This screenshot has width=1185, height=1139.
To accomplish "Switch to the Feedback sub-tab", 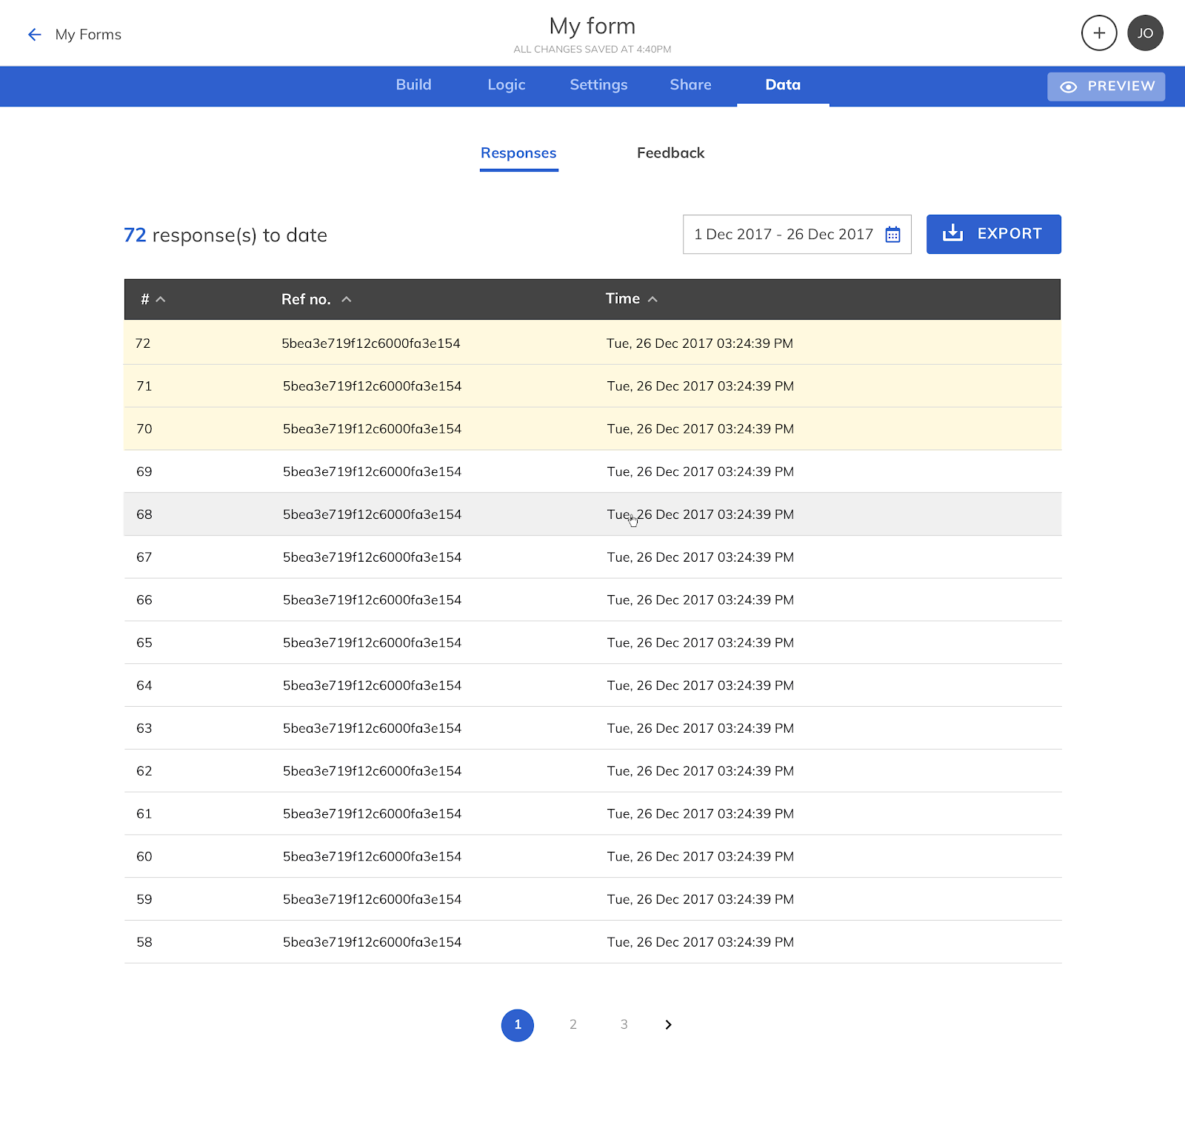I will 670,153.
